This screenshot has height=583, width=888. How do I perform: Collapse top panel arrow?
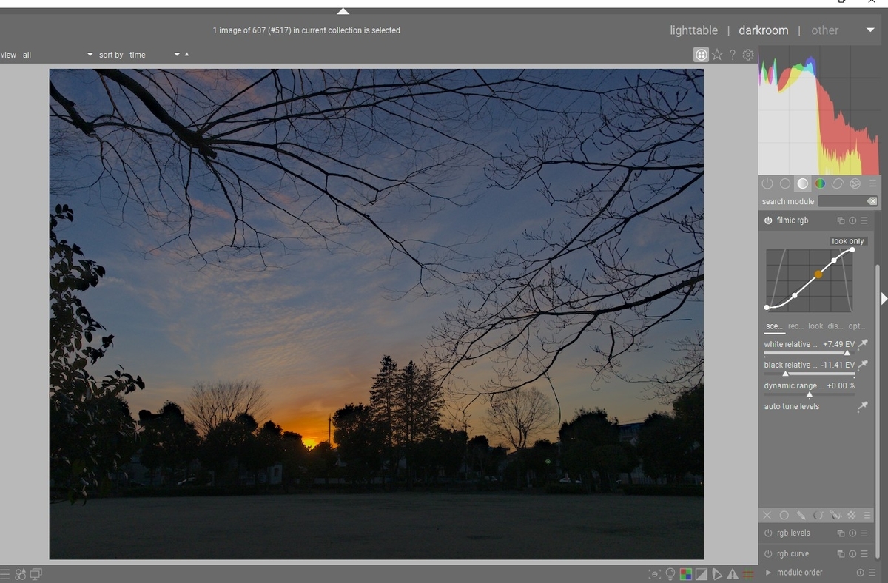pyautogui.click(x=343, y=11)
